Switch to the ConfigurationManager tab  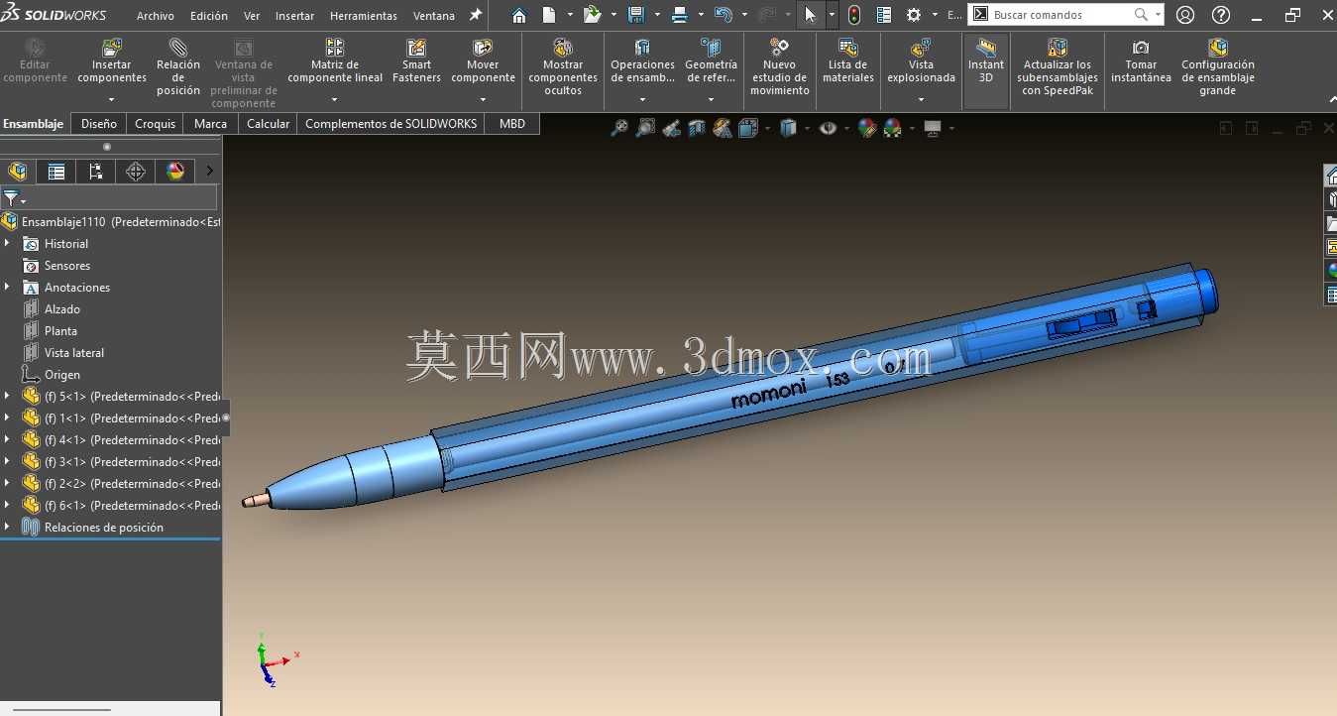click(x=96, y=172)
